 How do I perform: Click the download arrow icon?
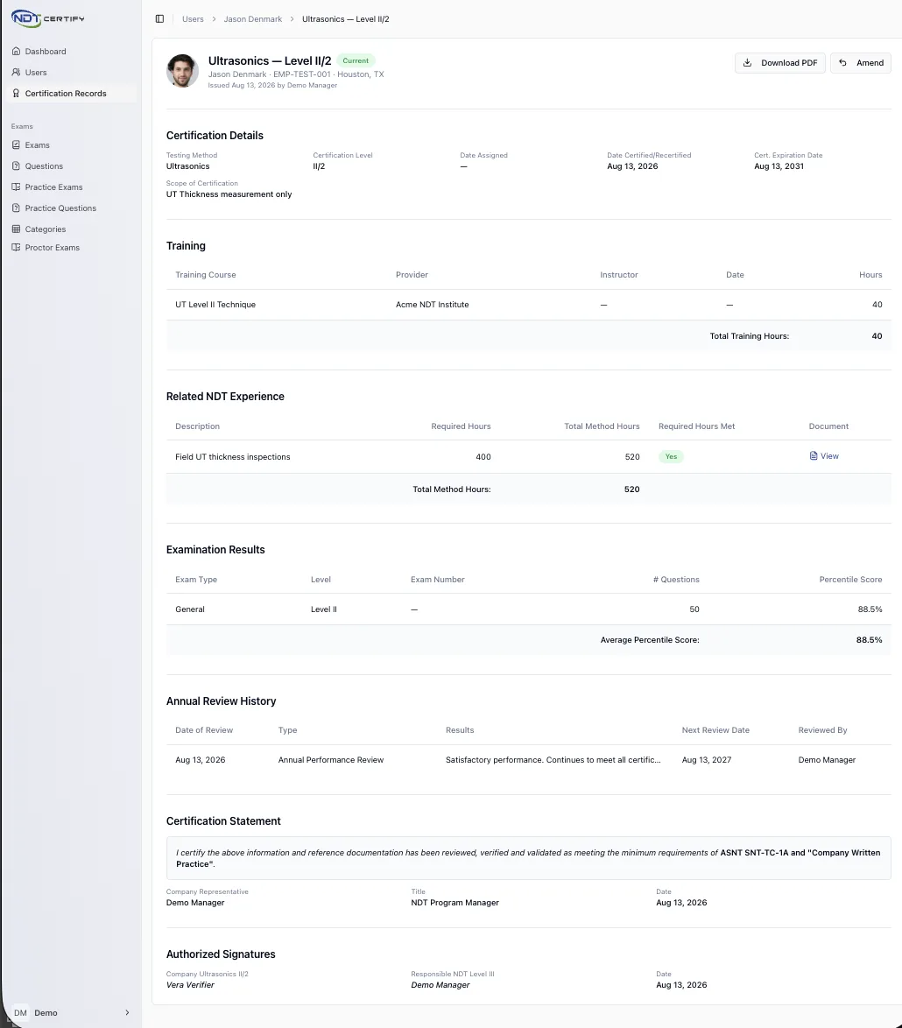(747, 63)
